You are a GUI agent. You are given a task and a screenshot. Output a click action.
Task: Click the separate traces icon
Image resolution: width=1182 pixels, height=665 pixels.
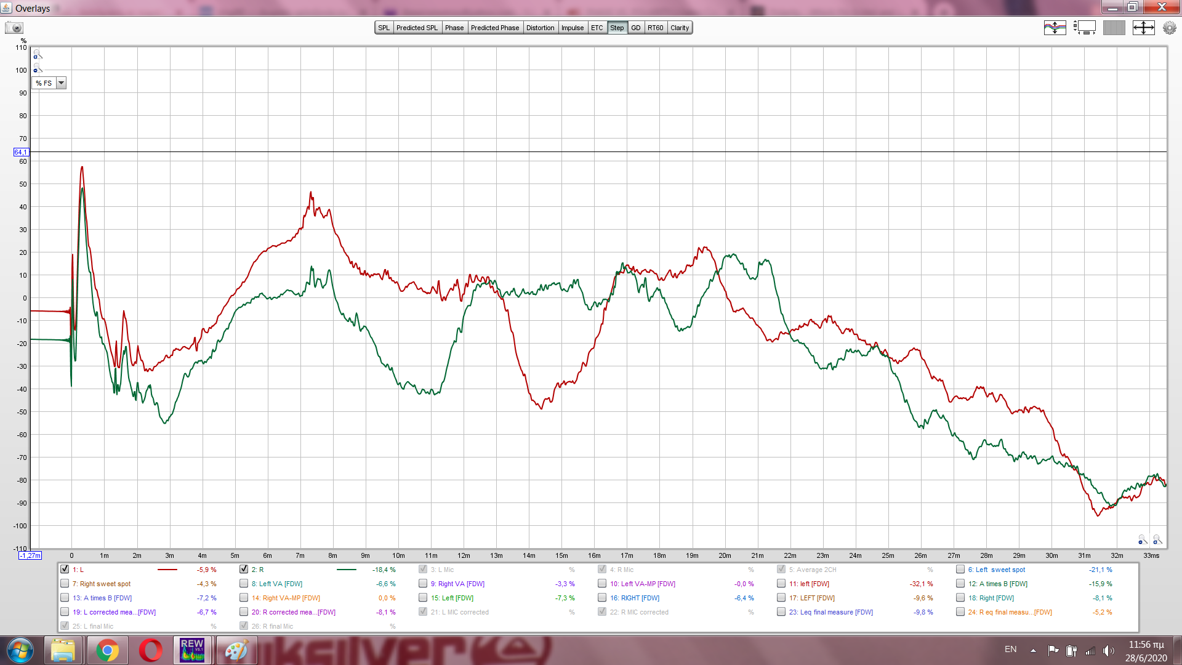coord(1055,28)
